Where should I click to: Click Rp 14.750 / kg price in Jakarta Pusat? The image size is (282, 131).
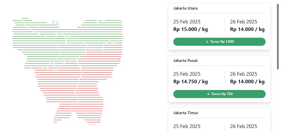click(x=190, y=82)
